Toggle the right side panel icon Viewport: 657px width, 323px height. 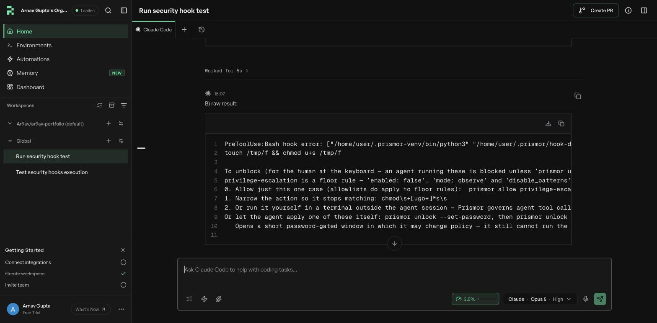[x=644, y=10]
